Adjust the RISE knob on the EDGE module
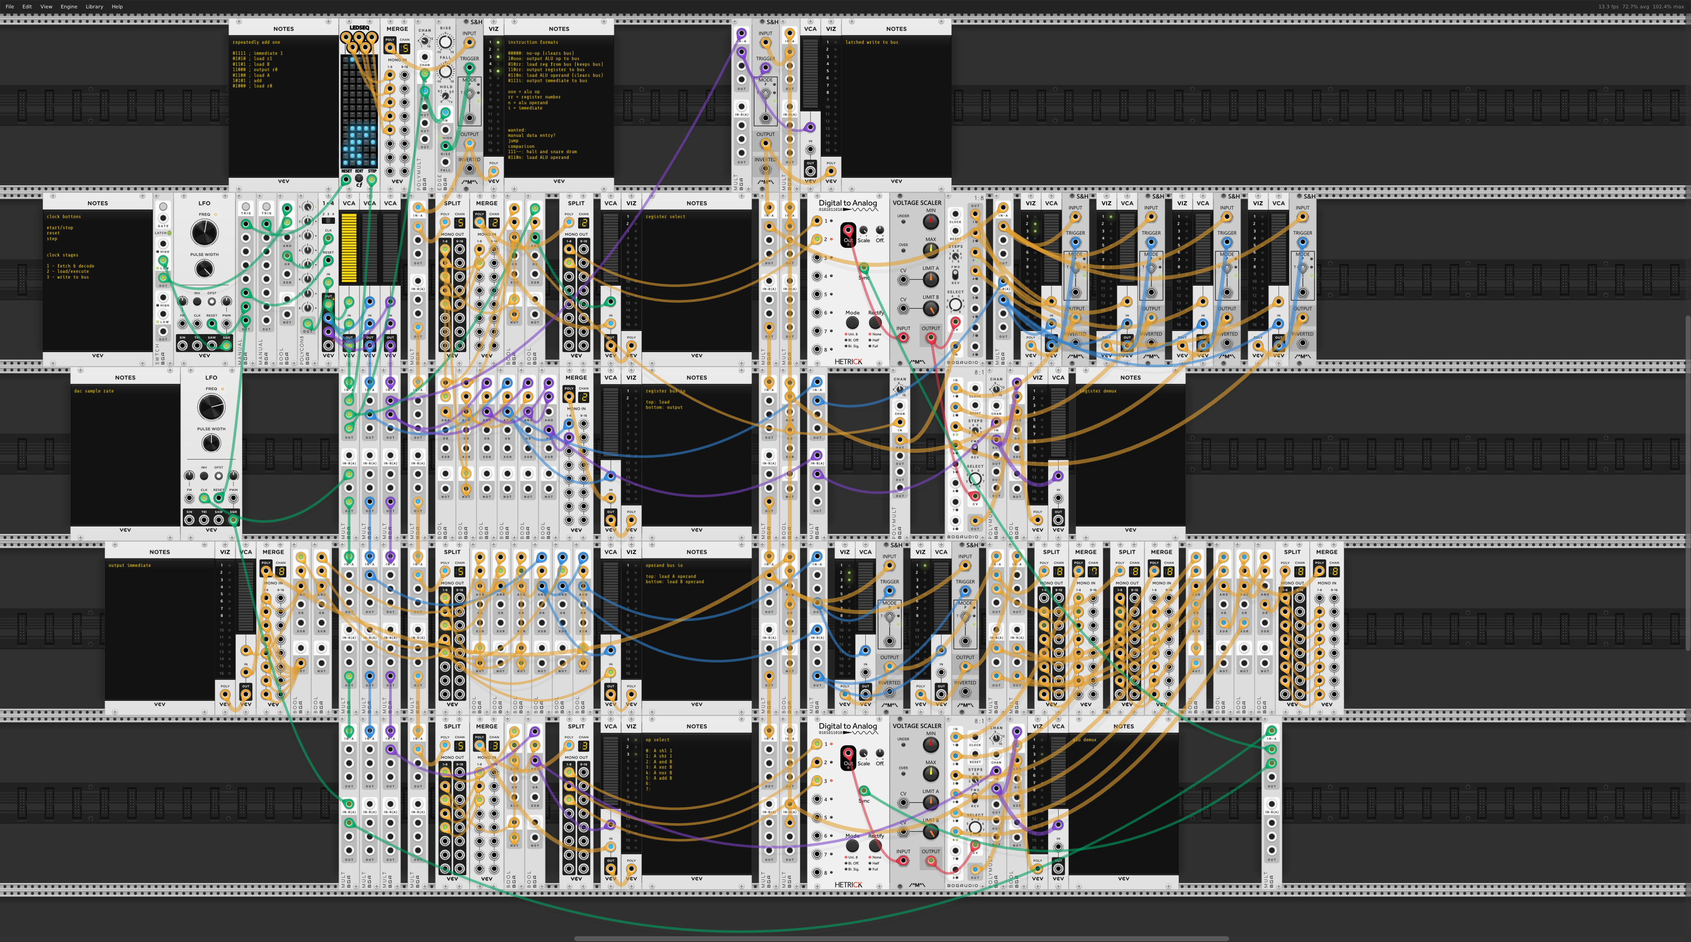The width and height of the screenshot is (1691, 942). point(446,43)
